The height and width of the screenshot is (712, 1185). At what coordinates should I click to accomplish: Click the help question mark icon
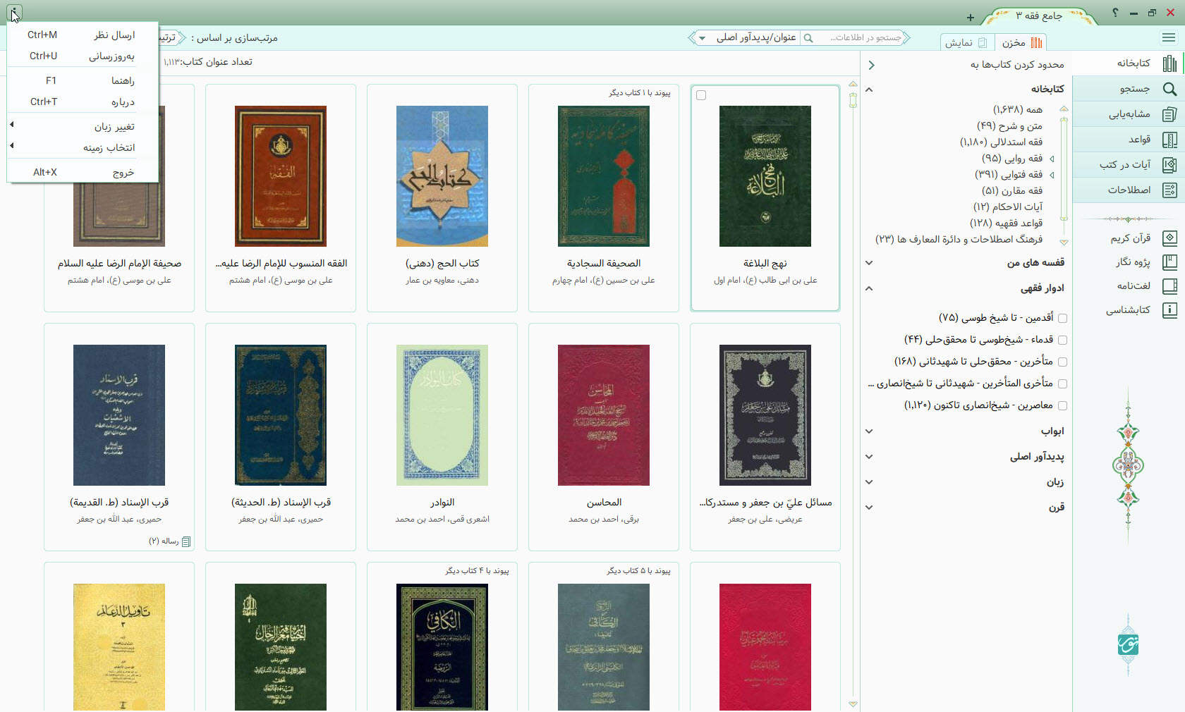tap(1115, 13)
